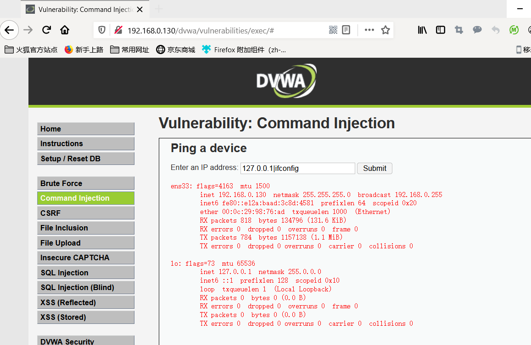Open the SQL Injection page
The height and width of the screenshot is (345, 531).
[x=86, y=273]
